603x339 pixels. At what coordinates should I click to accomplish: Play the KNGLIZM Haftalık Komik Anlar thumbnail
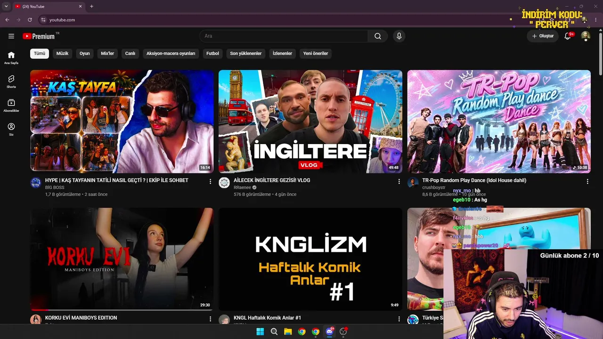point(310,259)
